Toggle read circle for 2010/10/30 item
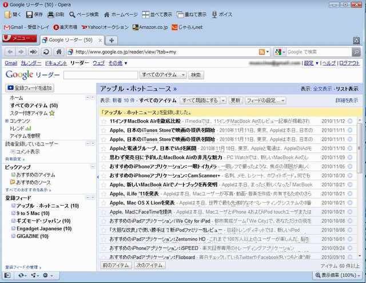 [x=350, y=176]
